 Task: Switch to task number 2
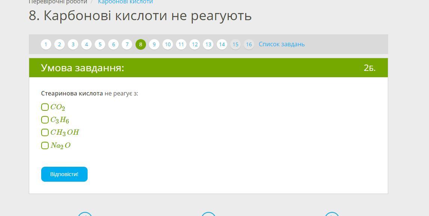pos(60,44)
